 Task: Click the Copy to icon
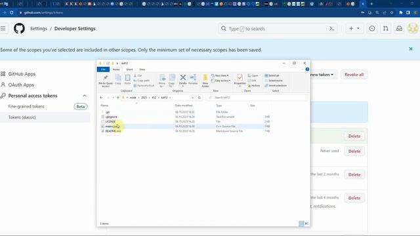point(172,81)
